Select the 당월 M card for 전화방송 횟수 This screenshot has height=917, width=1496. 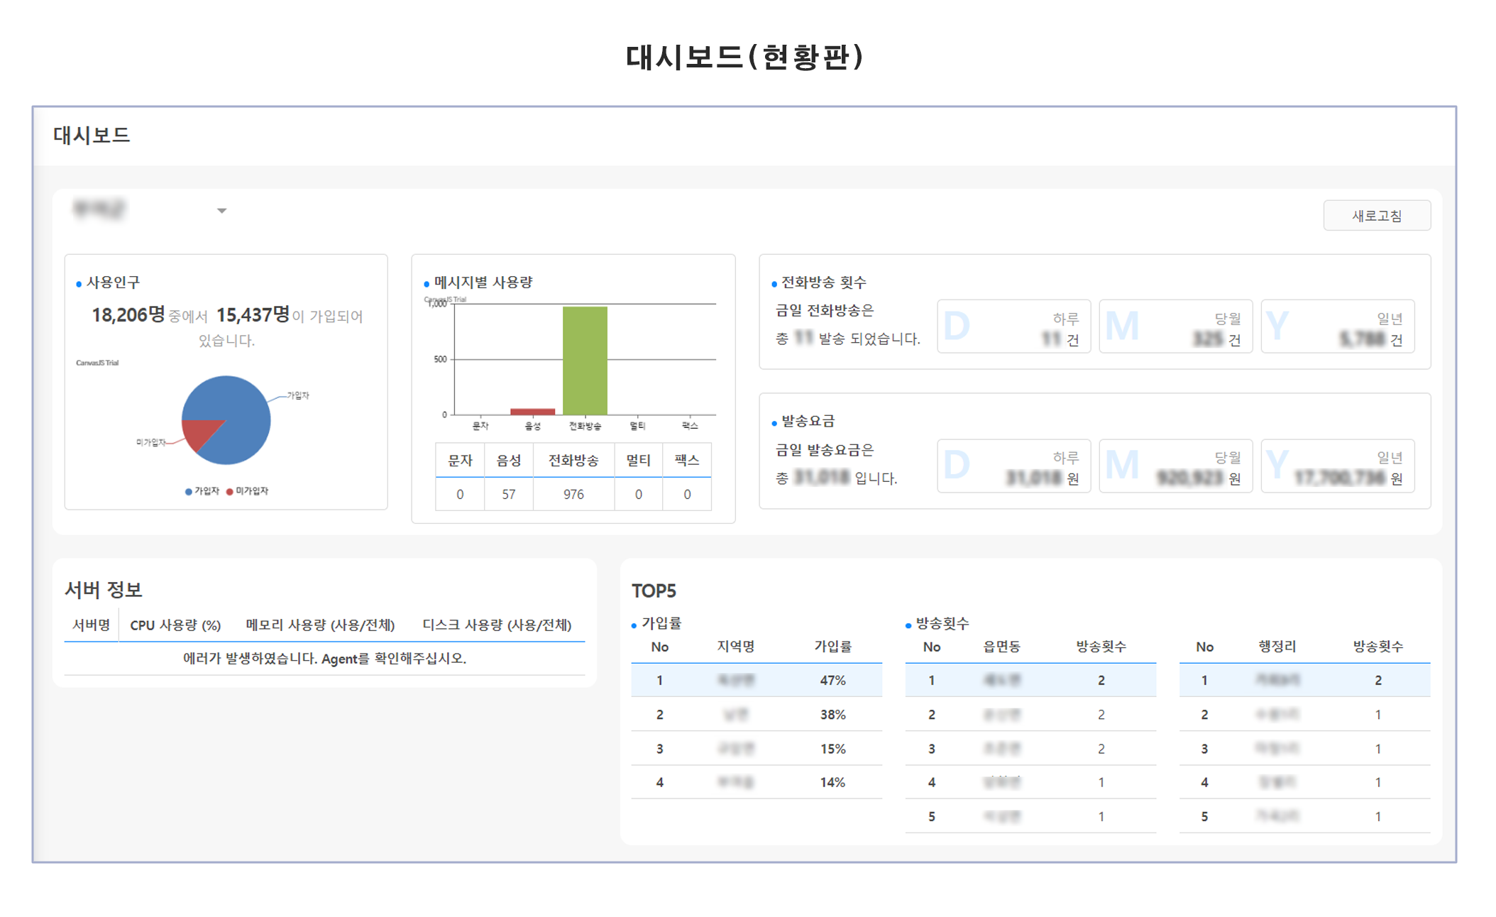1175,326
